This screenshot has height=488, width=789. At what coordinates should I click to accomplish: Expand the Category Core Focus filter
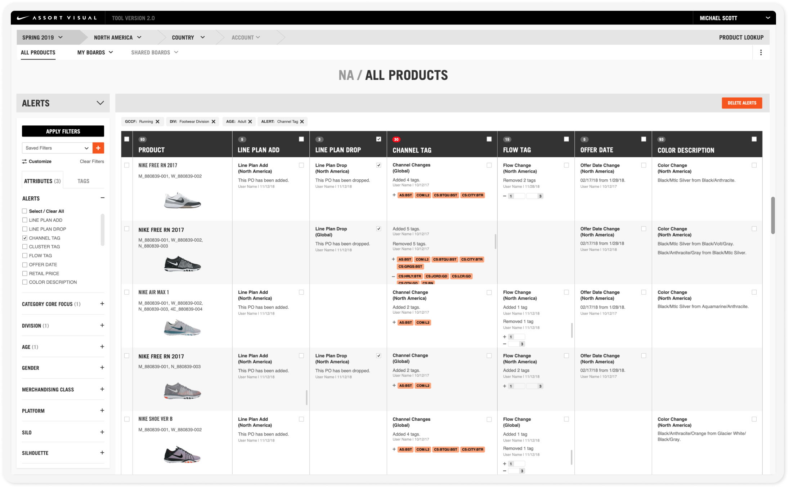pos(102,304)
